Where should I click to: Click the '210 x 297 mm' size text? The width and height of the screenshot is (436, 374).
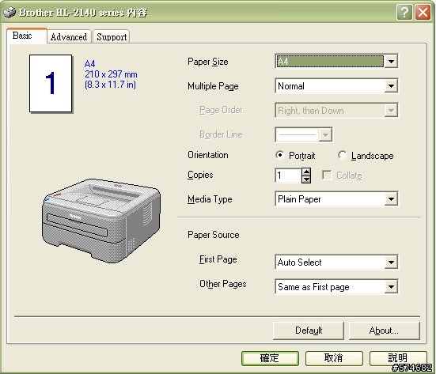click(111, 74)
